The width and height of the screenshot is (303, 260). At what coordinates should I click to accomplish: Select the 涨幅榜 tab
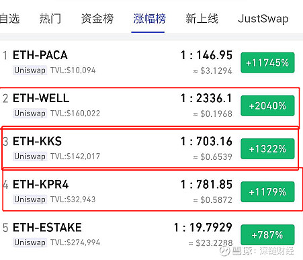(149, 18)
